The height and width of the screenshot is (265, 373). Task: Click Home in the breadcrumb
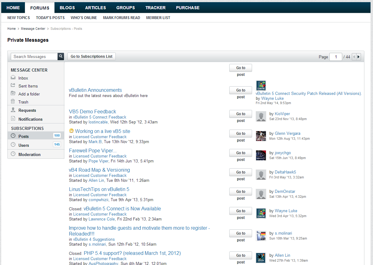click(x=11, y=29)
